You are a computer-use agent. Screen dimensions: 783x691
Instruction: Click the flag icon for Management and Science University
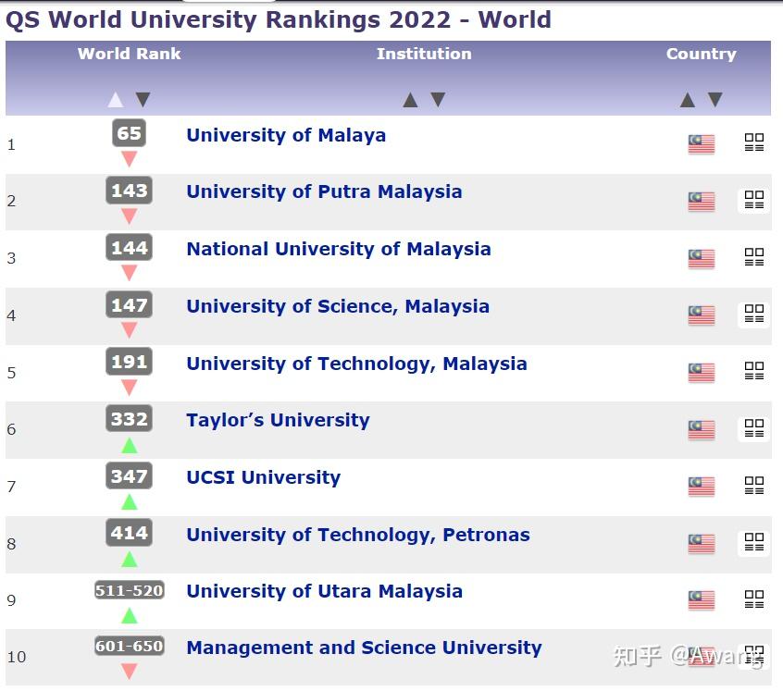(x=701, y=657)
